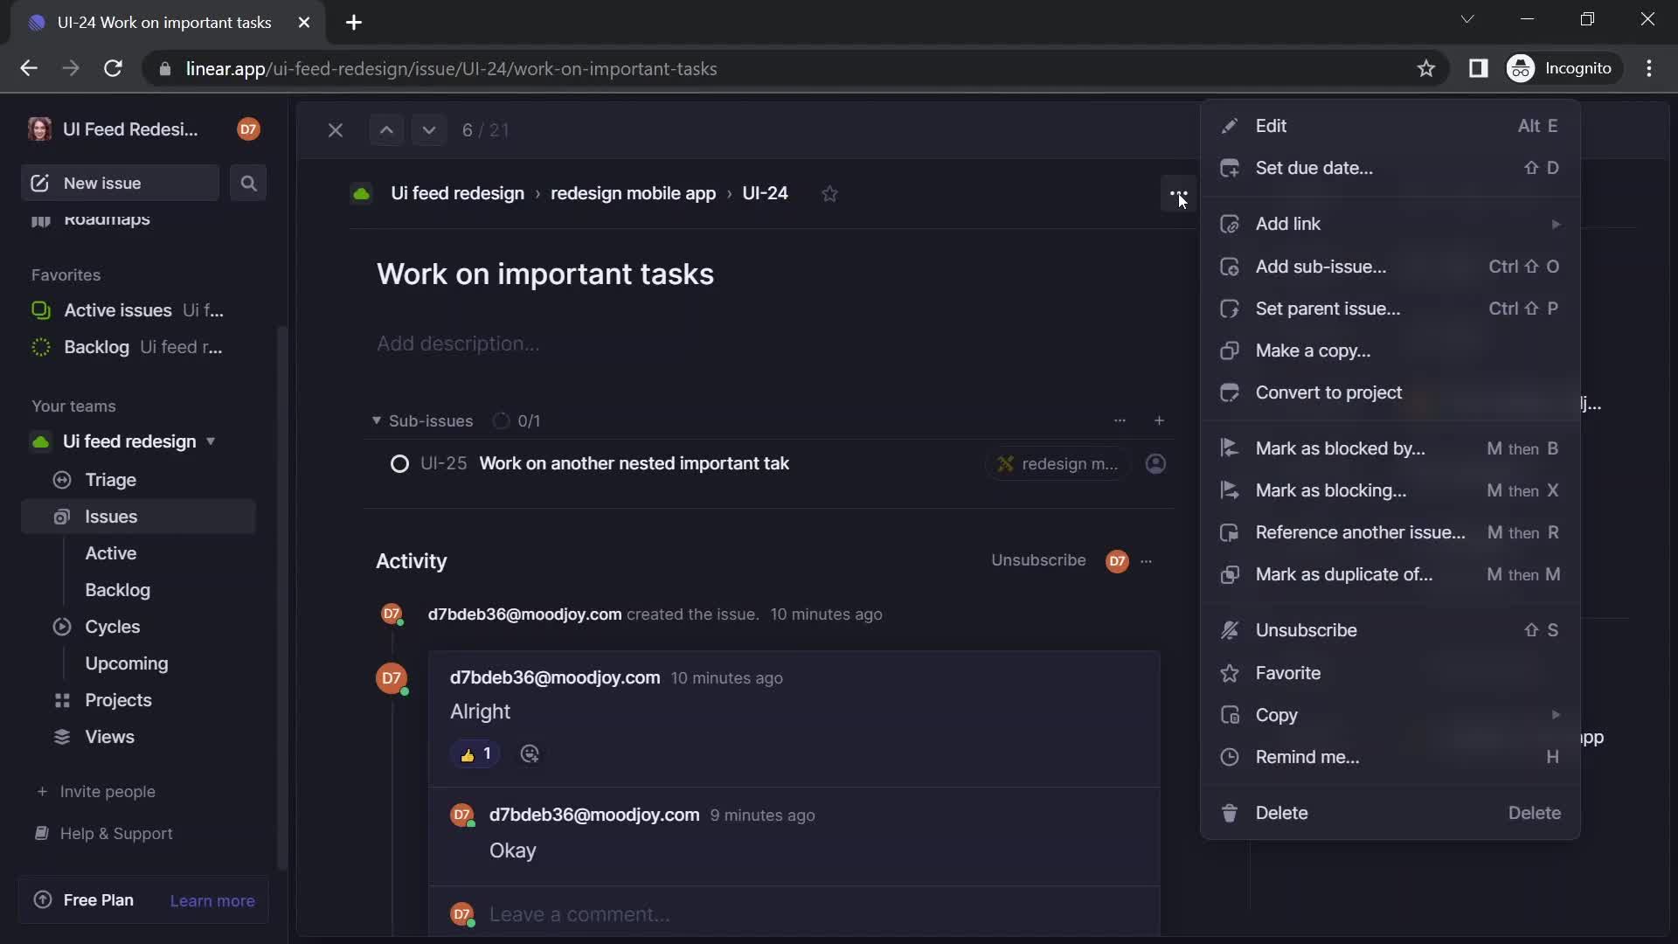Choose Set due date... menu item
Screen dimensions: 1678x944
(1390, 168)
